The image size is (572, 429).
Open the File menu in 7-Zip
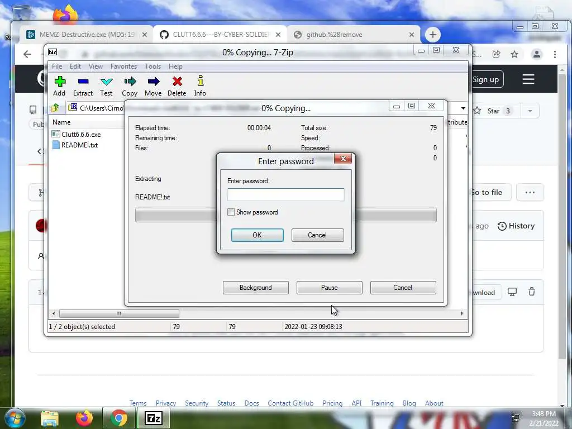57,66
